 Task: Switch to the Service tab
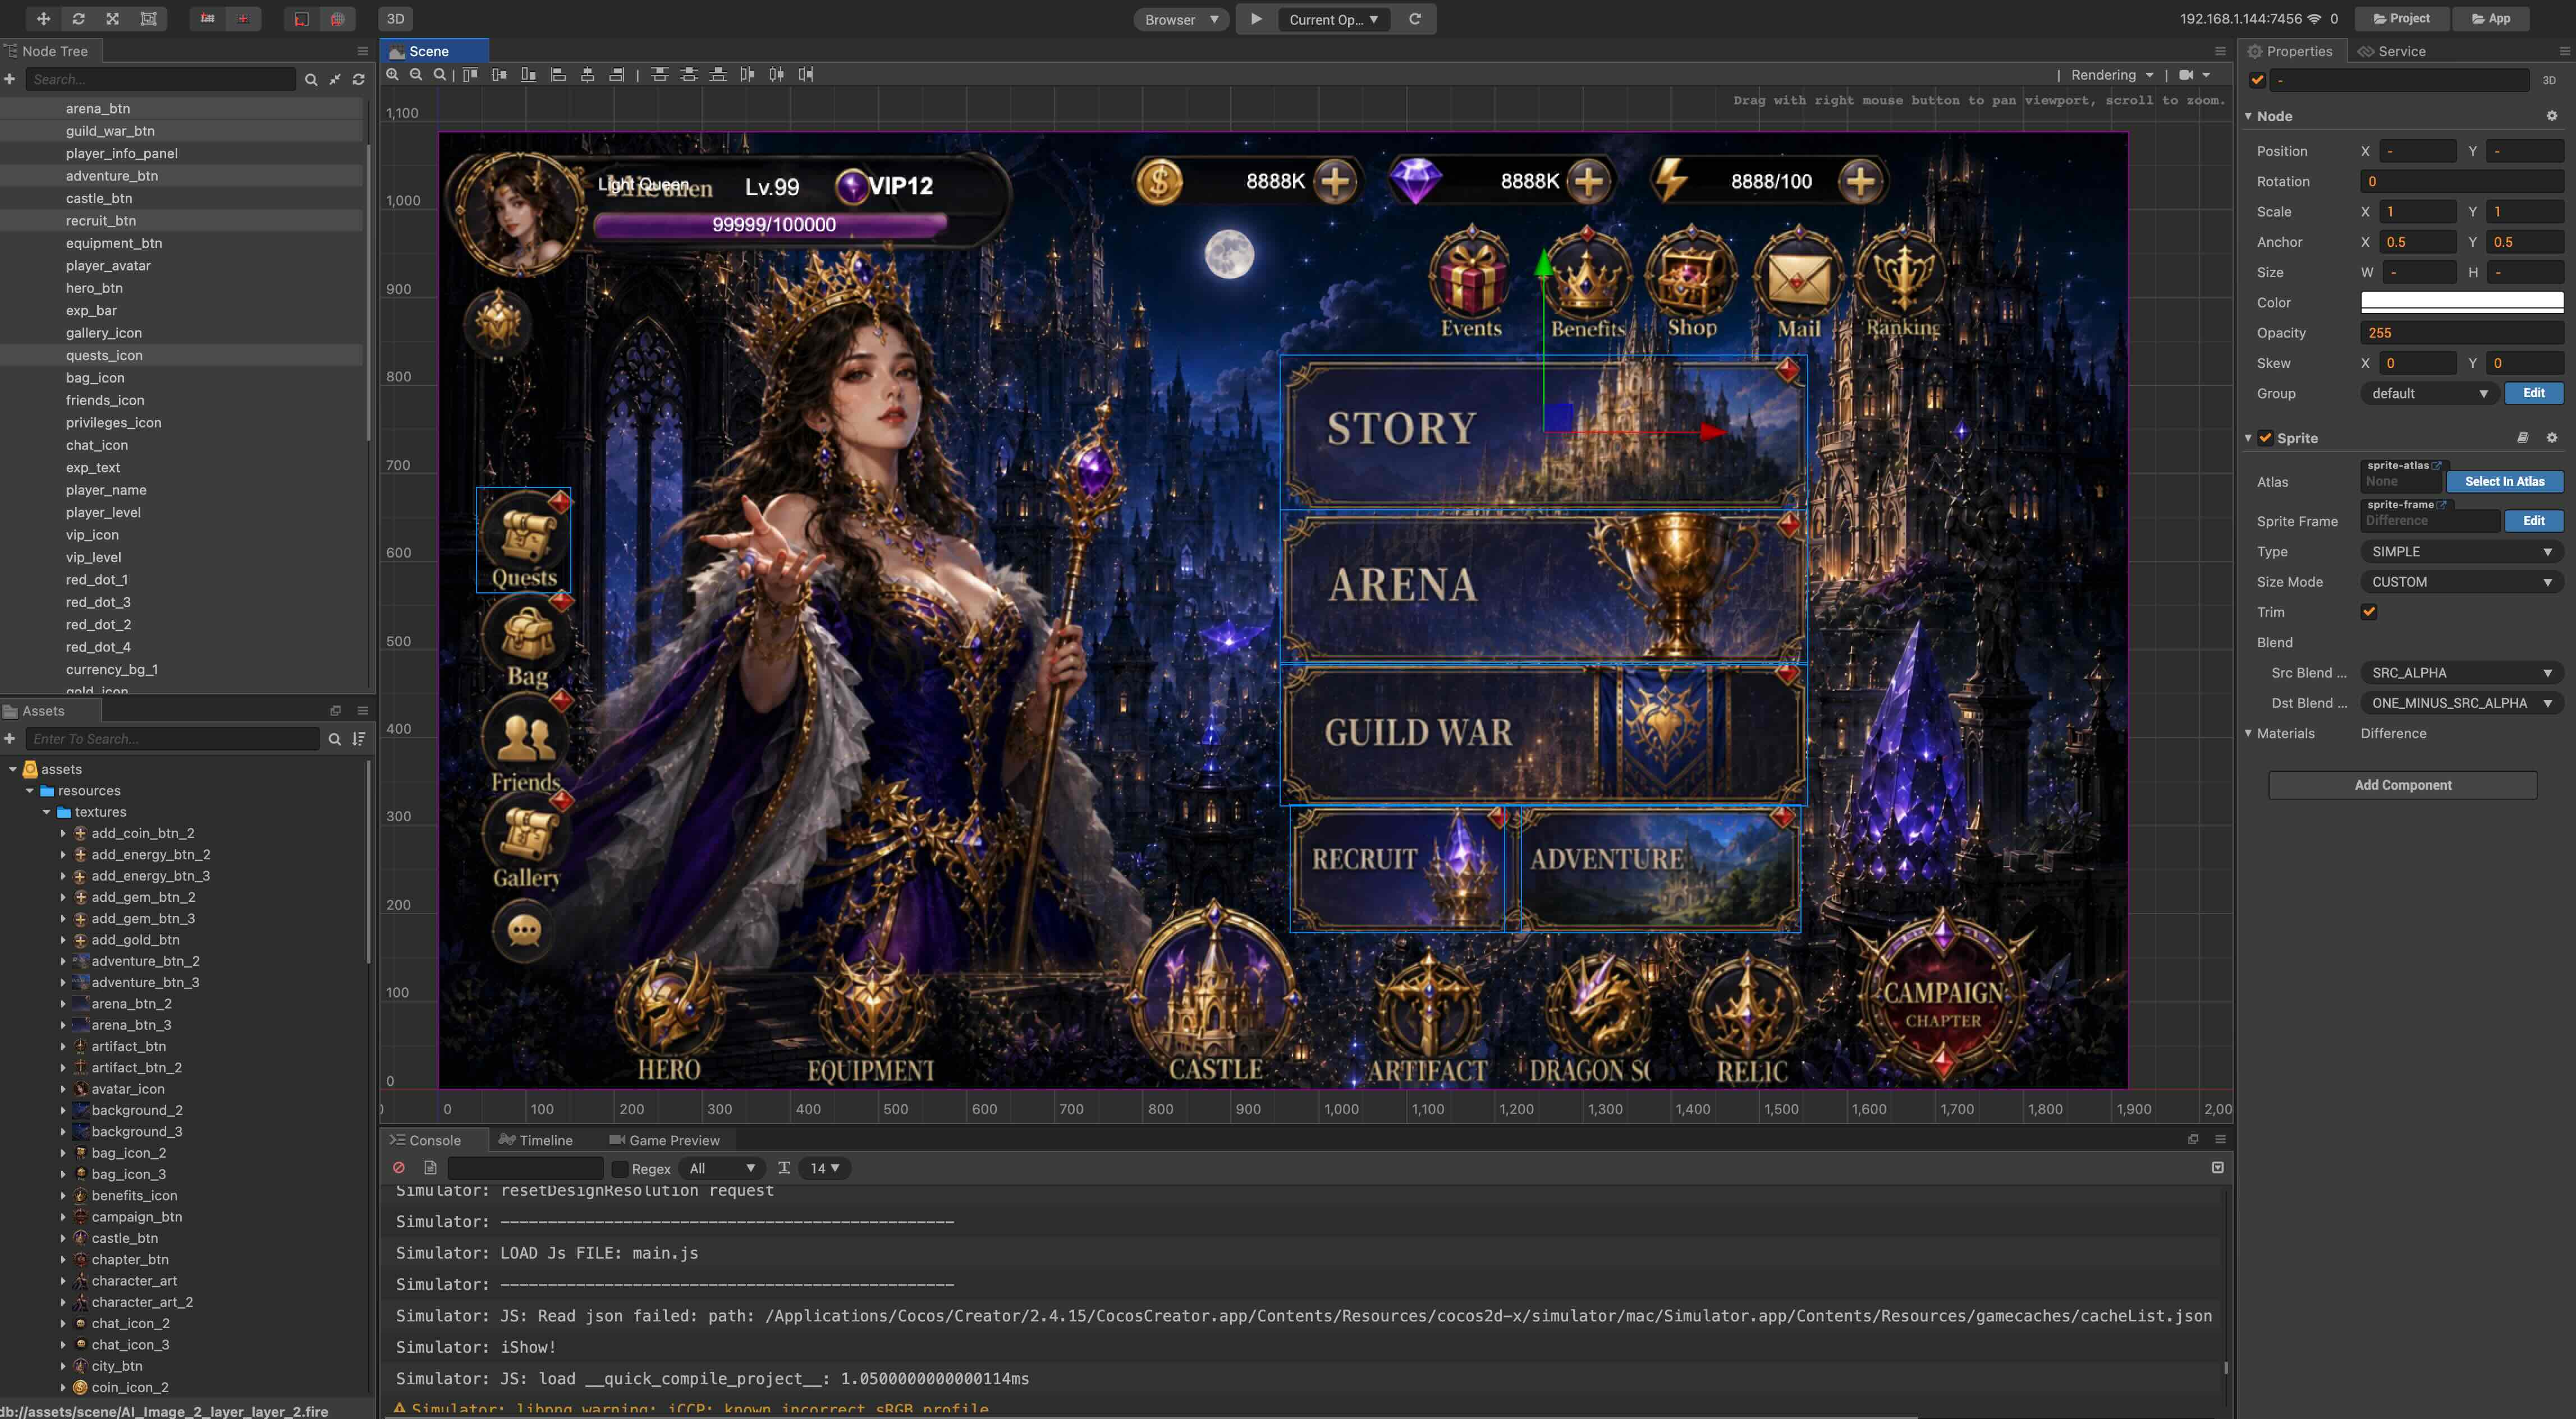coord(2392,51)
